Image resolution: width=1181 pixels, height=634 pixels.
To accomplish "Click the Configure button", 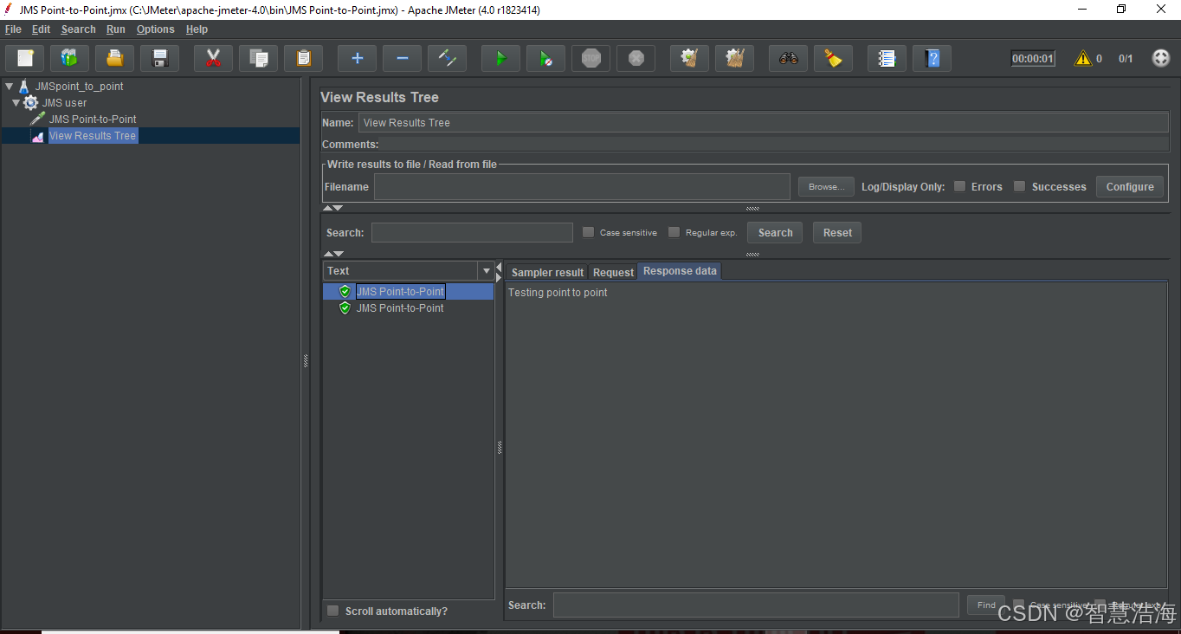I will (1130, 186).
